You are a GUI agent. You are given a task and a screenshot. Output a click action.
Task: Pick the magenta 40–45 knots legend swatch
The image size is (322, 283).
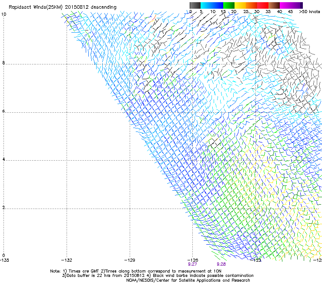point(285,5)
